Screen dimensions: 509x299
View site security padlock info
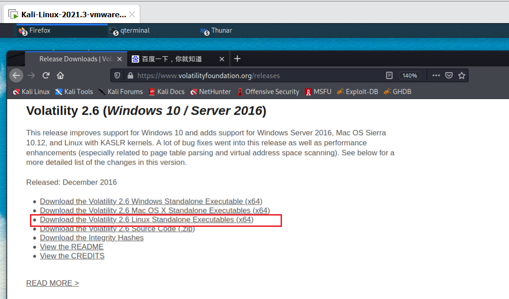[130, 76]
